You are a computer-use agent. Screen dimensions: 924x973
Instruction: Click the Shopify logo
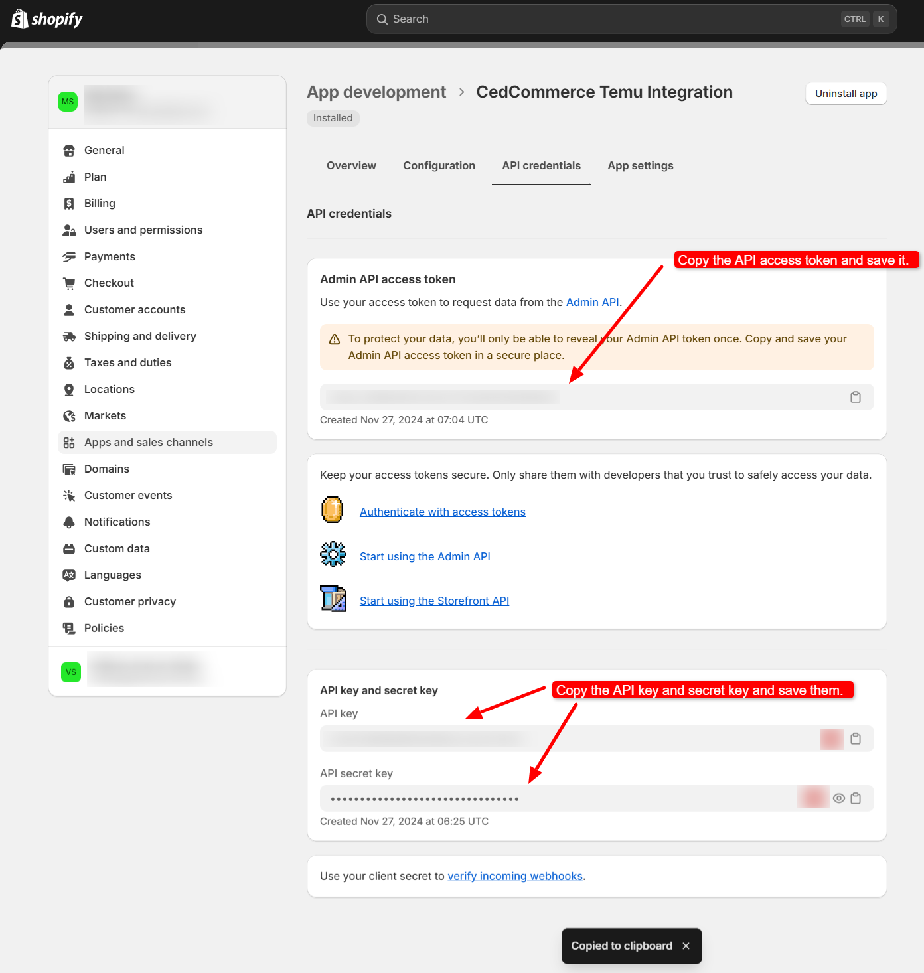coord(47,19)
